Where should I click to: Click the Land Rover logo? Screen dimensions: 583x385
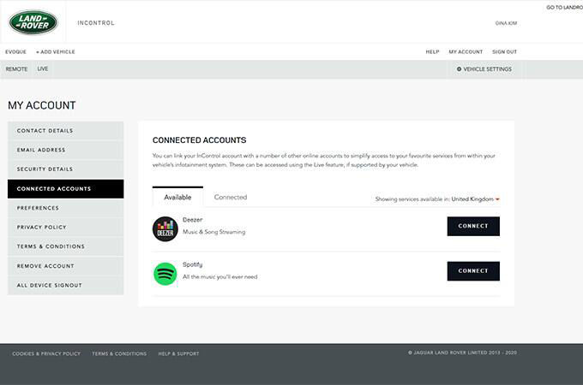[x=33, y=22]
